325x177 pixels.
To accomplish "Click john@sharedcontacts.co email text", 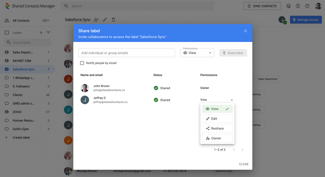I will point(109,90).
